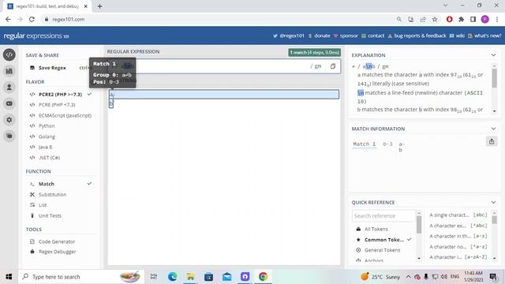505x284 pixels.
Task: Open the @regex101 Twitter link
Action: coord(289,35)
